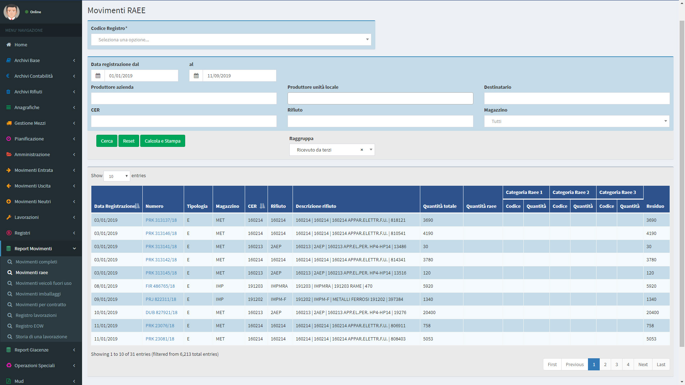This screenshot has height=385, width=685.
Task: Open Movimenti veicoli fuori uso item
Action: (x=44, y=283)
